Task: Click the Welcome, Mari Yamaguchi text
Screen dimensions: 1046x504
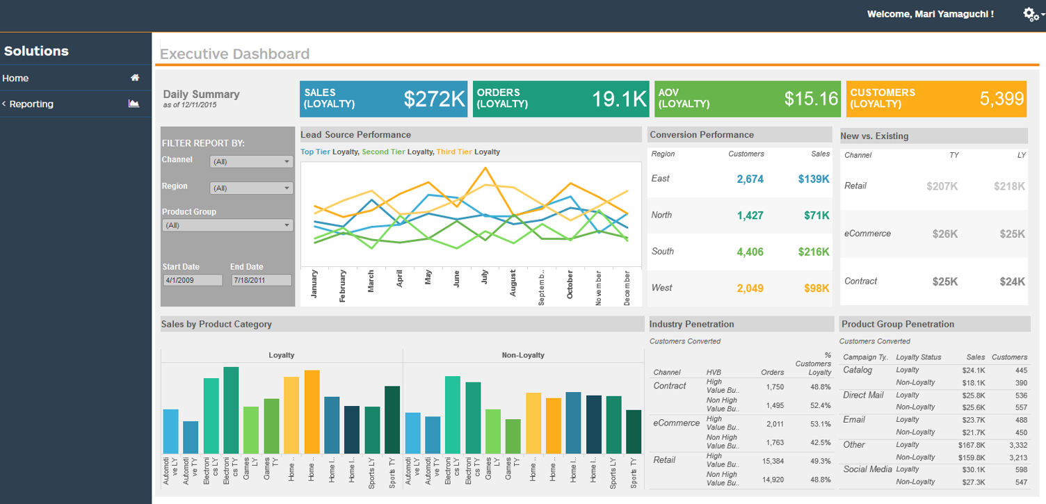Action: 930,14
